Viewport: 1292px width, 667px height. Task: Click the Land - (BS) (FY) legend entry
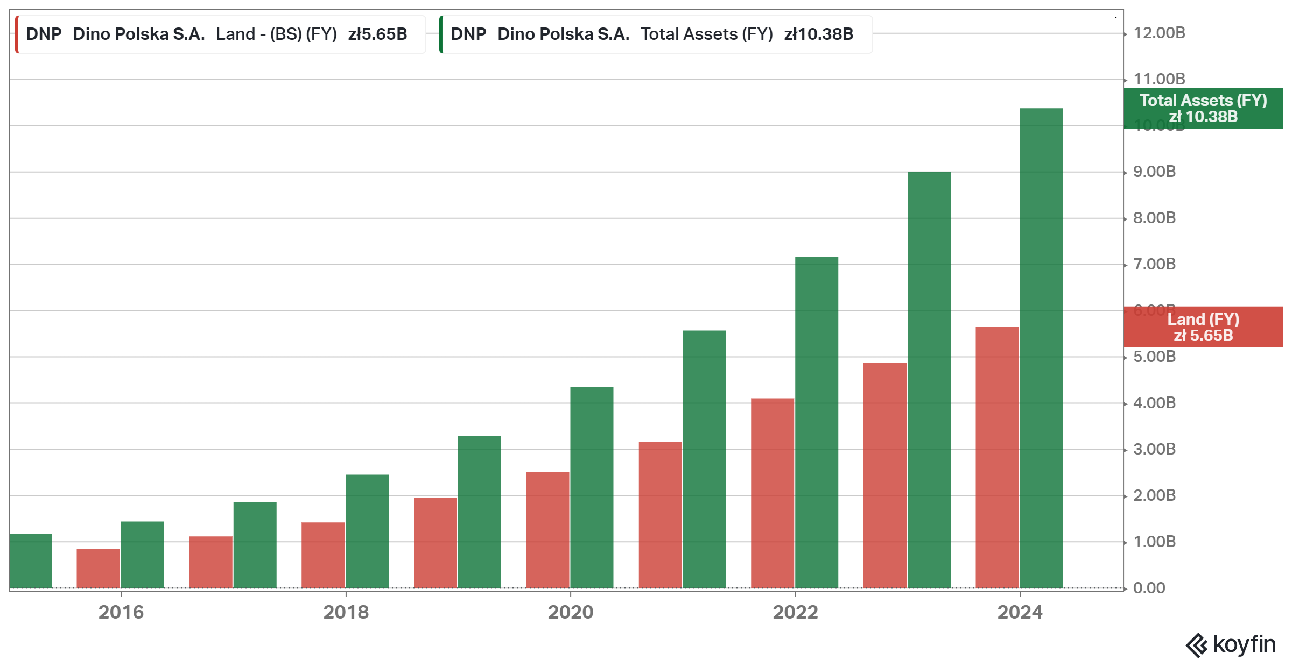pos(221,34)
